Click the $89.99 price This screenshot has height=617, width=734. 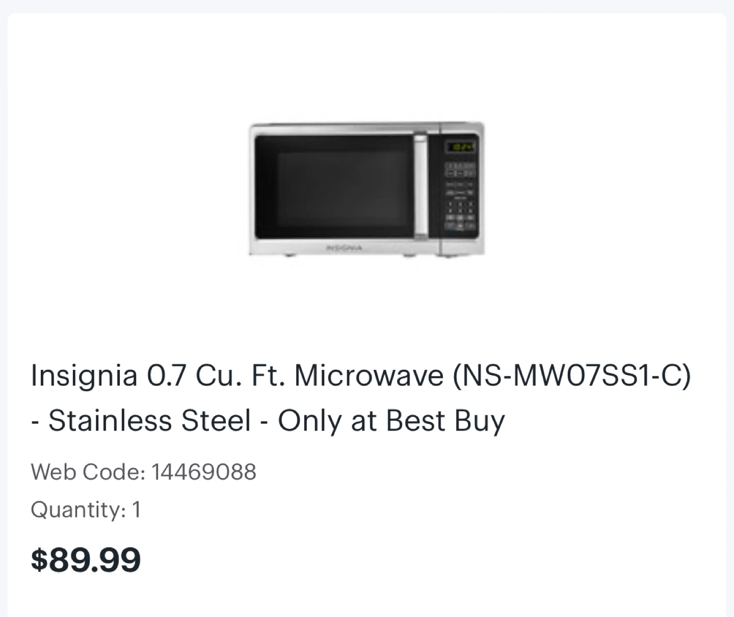pyautogui.click(x=86, y=559)
